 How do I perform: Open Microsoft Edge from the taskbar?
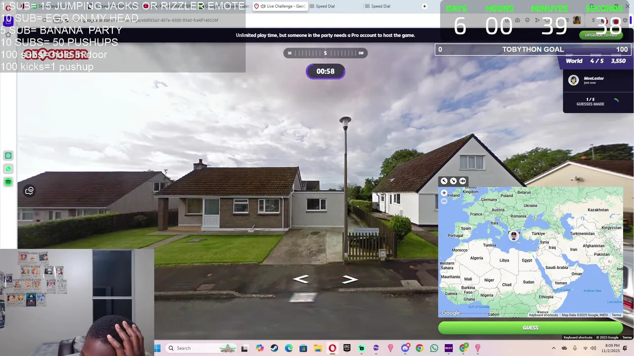[x=289, y=348]
